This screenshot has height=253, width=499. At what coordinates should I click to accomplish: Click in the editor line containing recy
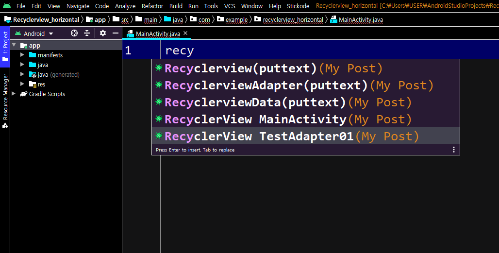point(330,51)
